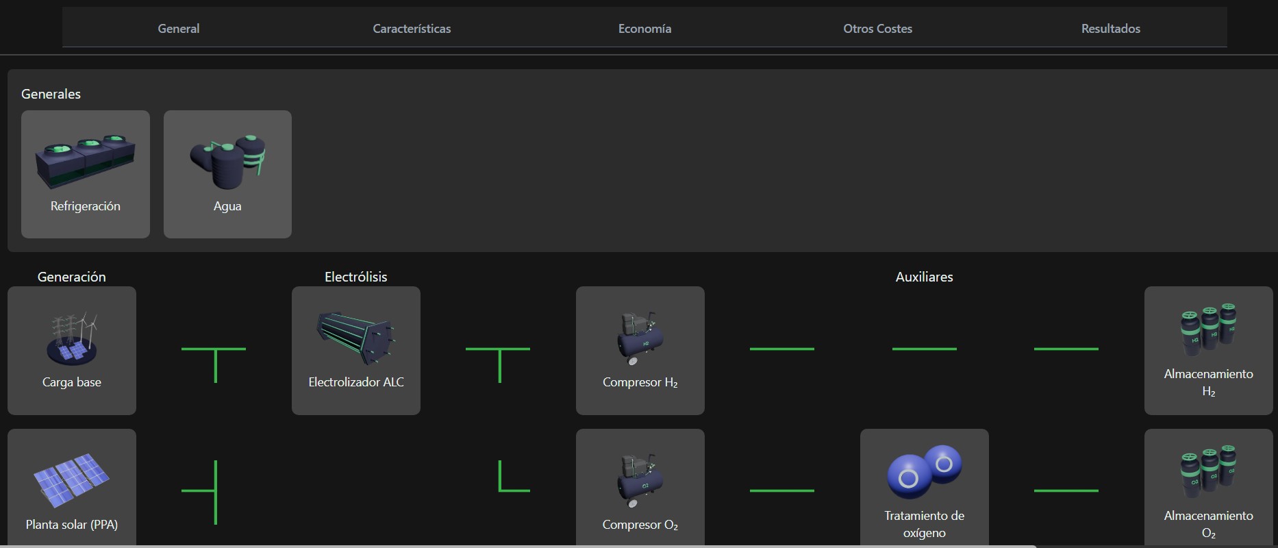Screen dimensions: 1278x548
Task: Click the Electrolizador ALC label text
Action: click(x=356, y=382)
